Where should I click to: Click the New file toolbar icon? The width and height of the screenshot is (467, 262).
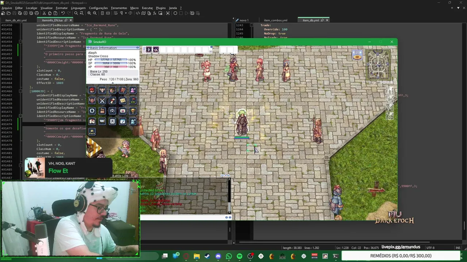click(3, 13)
